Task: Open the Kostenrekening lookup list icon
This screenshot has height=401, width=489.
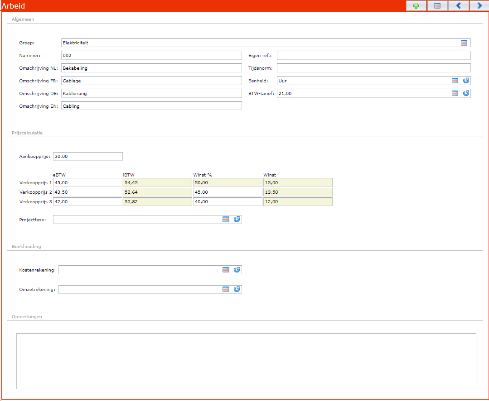Action: (x=226, y=270)
